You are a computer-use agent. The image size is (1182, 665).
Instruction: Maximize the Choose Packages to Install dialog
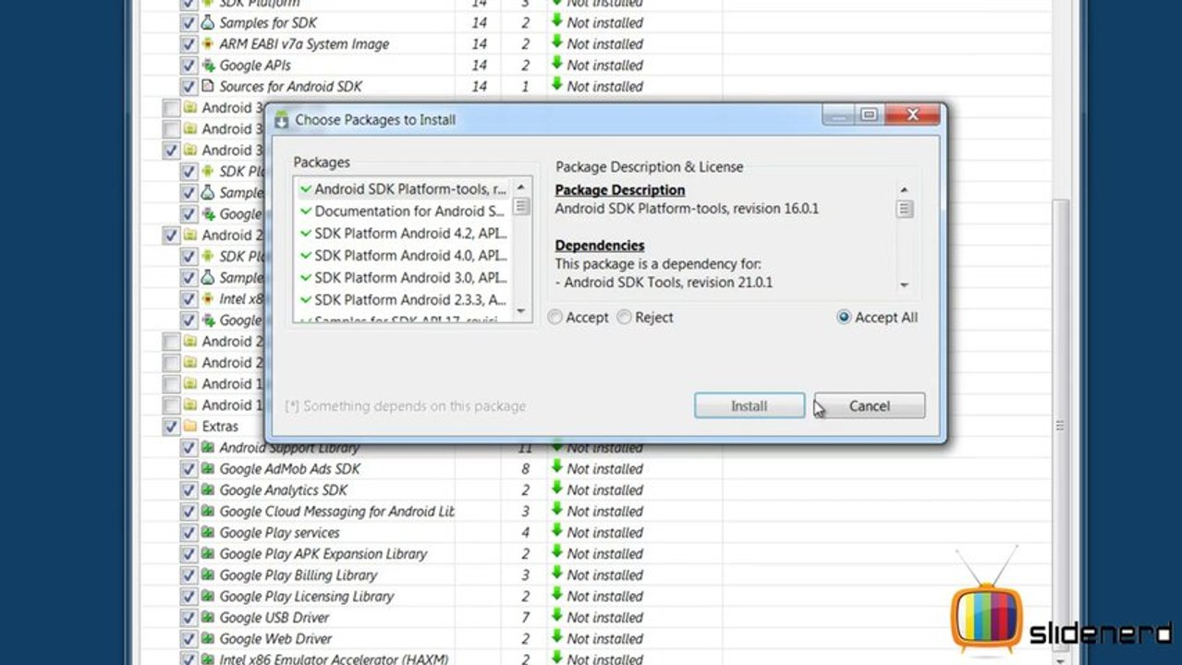[x=868, y=115]
